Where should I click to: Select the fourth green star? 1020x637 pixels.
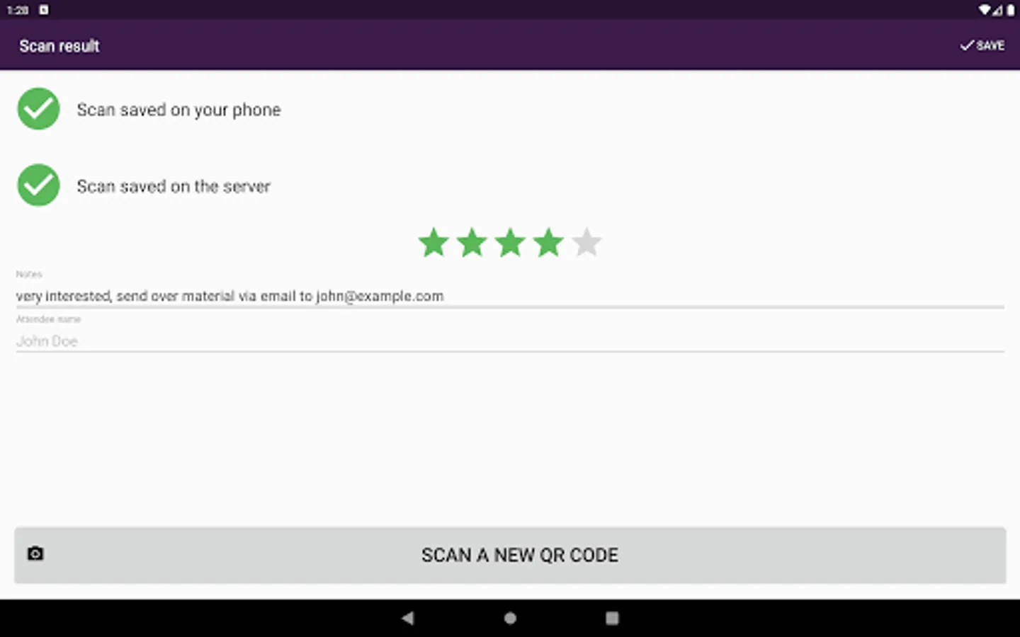coord(548,243)
